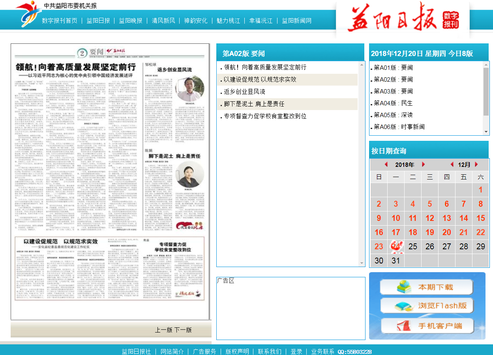Open 联系我们 link in the footer
This screenshot has width=493, height=355.
(x=270, y=351)
